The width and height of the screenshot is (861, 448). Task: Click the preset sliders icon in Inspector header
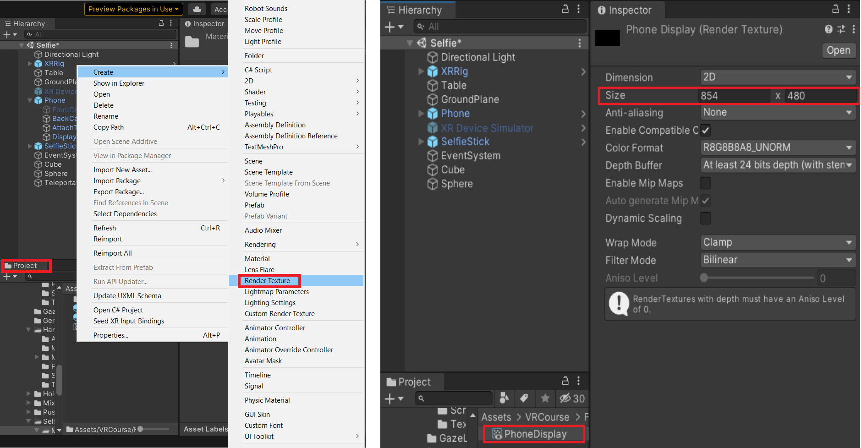click(x=841, y=29)
